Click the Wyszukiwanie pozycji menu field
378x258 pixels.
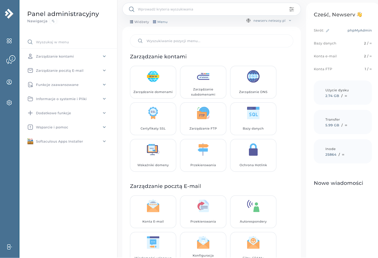click(x=212, y=40)
